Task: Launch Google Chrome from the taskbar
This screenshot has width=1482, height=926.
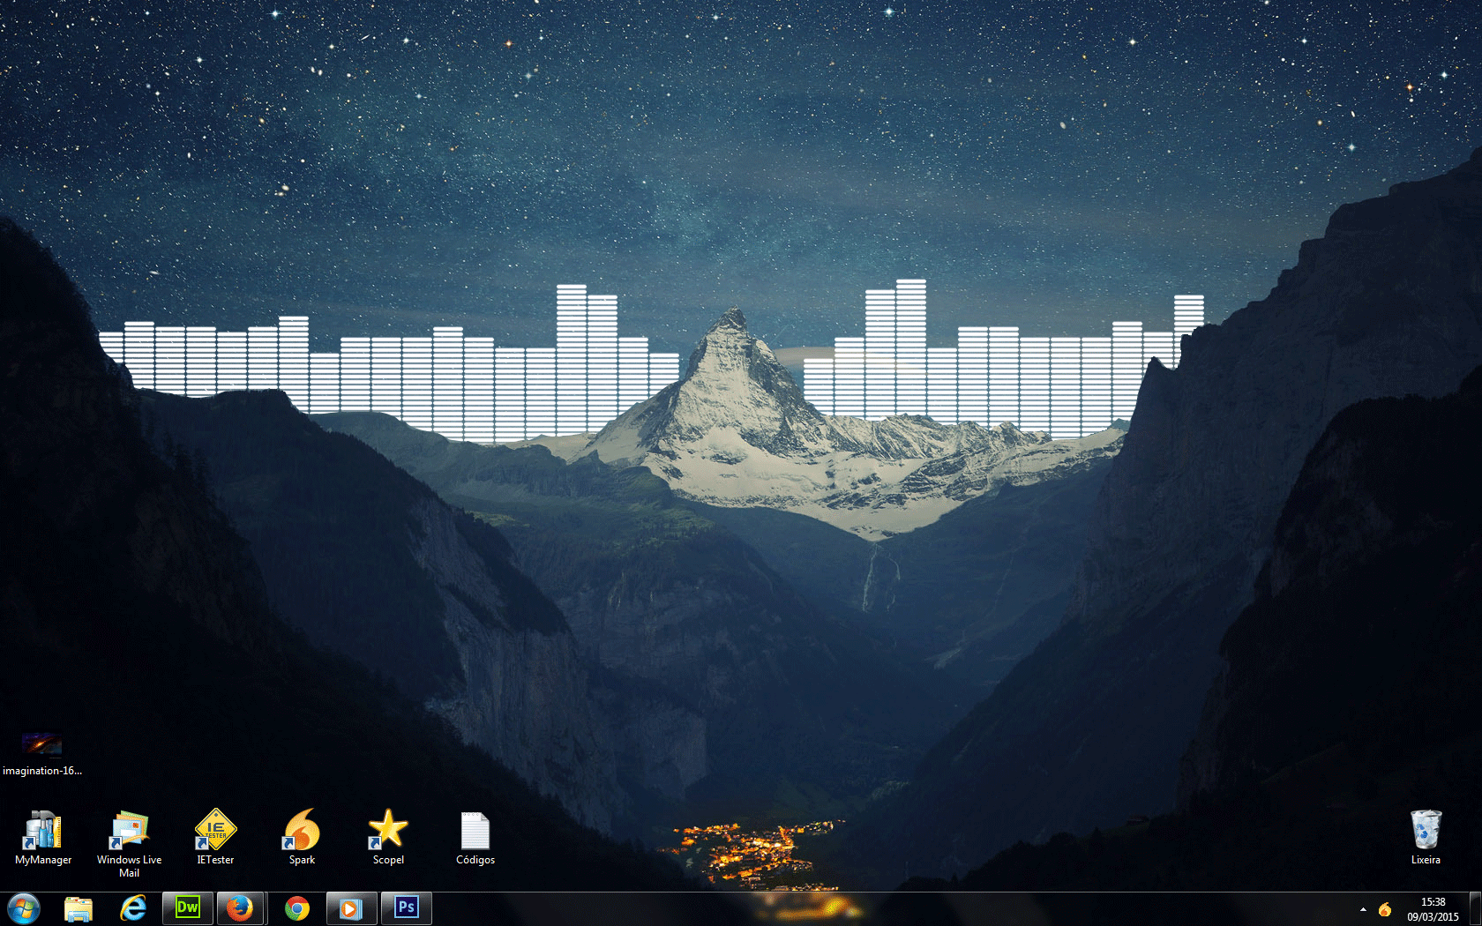Action: [296, 907]
